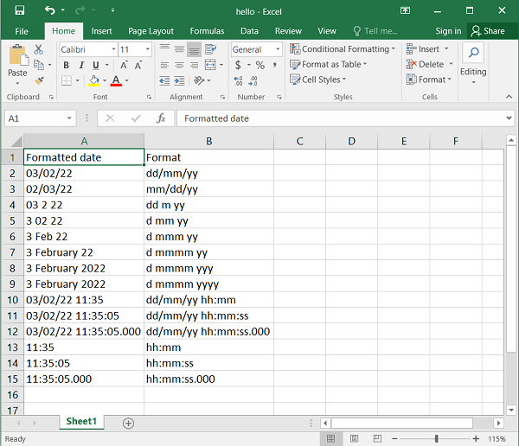The width and height of the screenshot is (519, 446).
Task: Click the Insert Function fx icon
Action: (x=161, y=118)
